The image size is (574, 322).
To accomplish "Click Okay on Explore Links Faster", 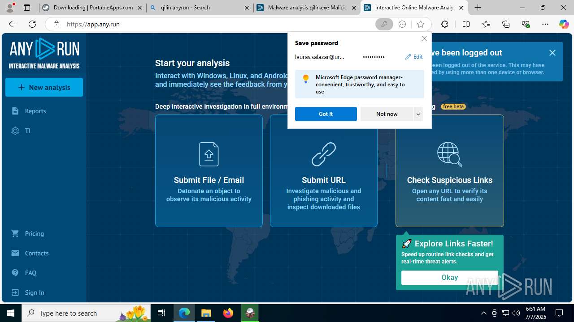I will tap(449, 278).
